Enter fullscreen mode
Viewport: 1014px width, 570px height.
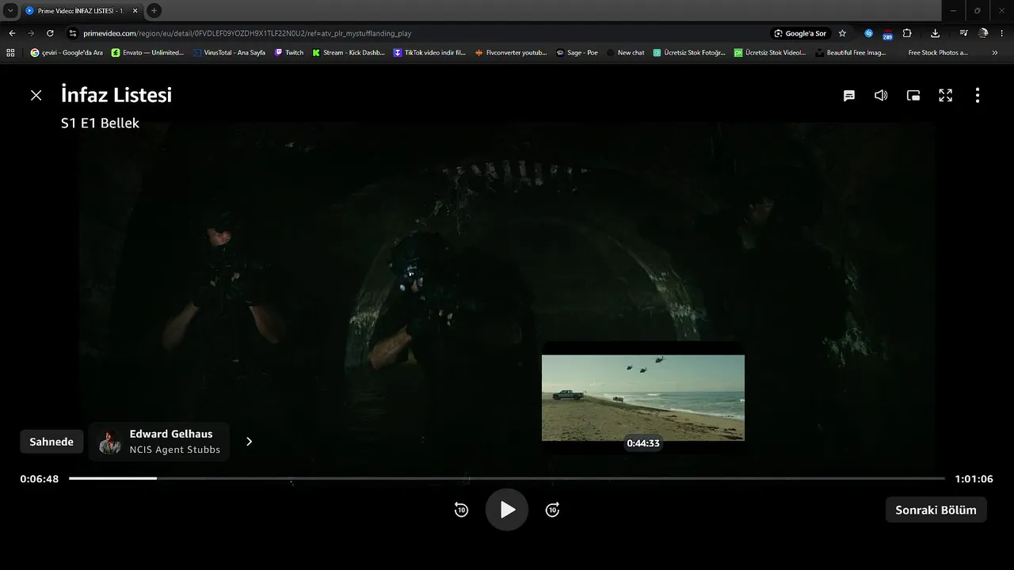(x=946, y=96)
